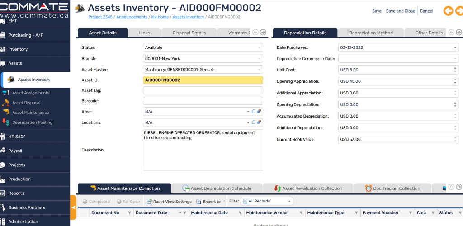Click Save and Close
Screen dimensions: 463x226
(x=401, y=11)
